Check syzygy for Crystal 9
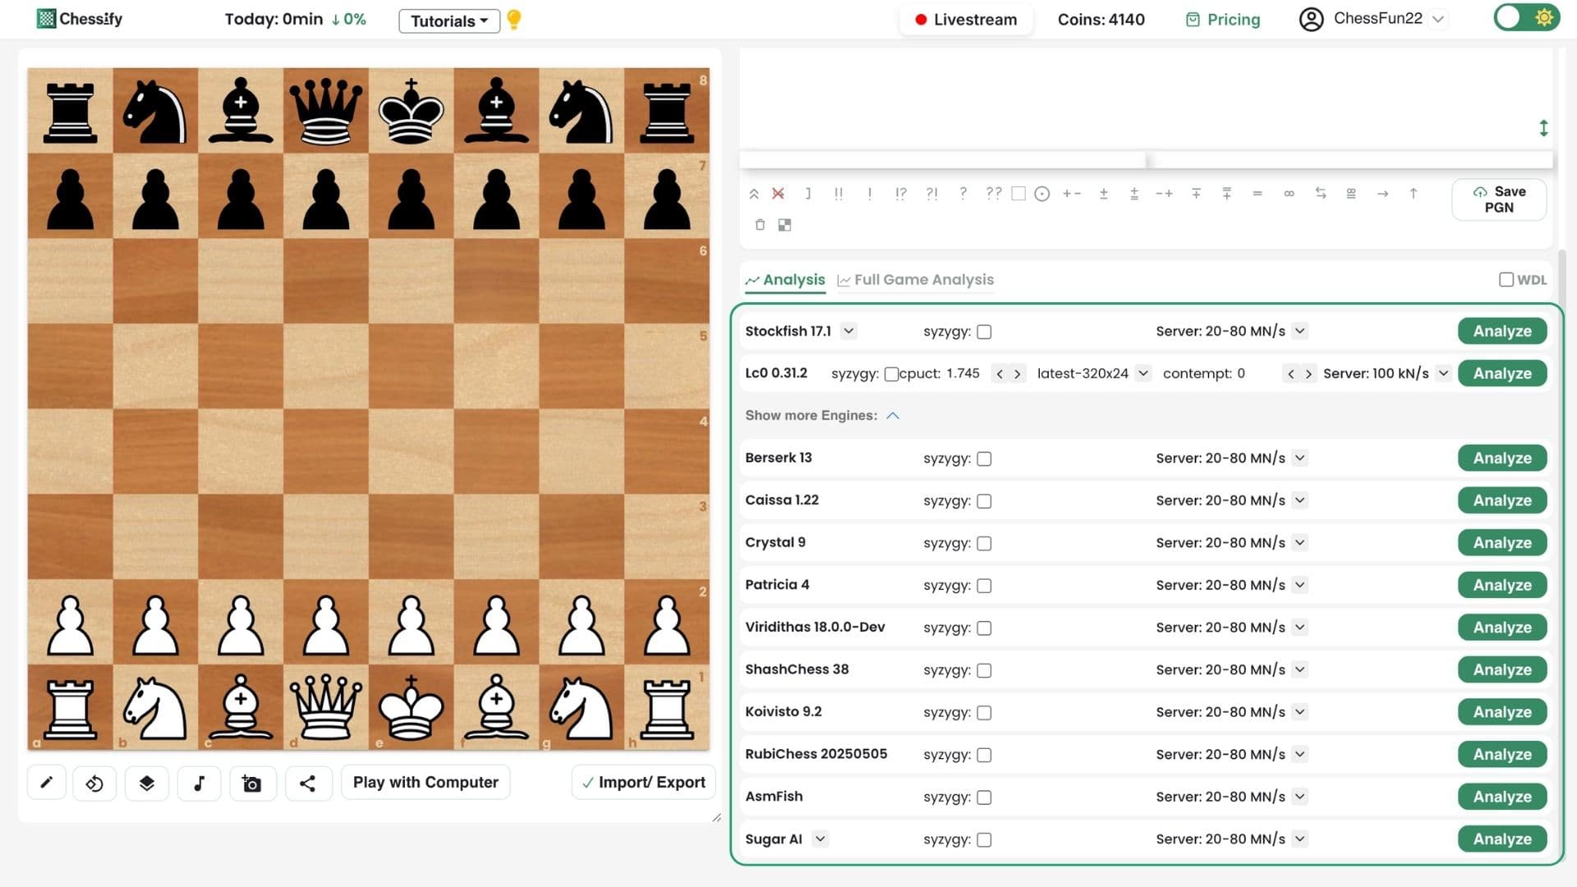This screenshot has height=887, width=1577. (x=984, y=544)
